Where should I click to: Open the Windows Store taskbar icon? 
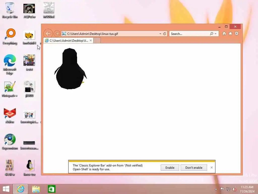(x=51, y=189)
